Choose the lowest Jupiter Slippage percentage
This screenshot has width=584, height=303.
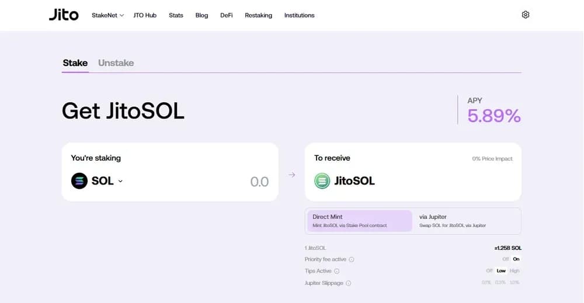(x=486, y=283)
